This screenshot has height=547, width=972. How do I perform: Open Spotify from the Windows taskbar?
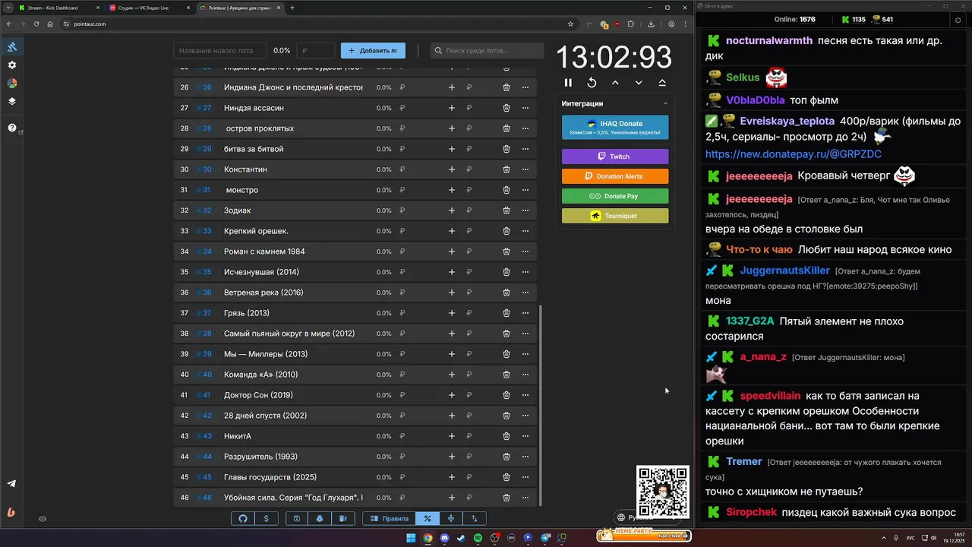pyautogui.click(x=478, y=538)
